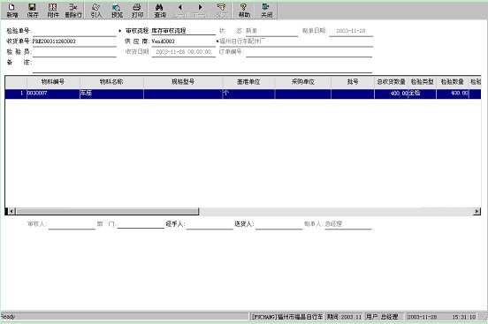Click the 删除行 delete row icon

(73, 11)
